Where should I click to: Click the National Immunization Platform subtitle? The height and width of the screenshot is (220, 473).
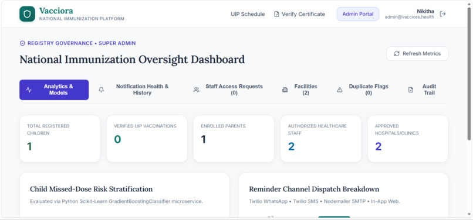click(82, 19)
